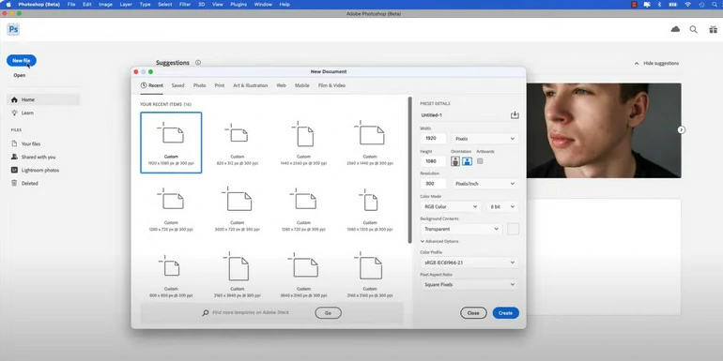
Task: Switch to the Saved tab
Action: tap(178, 85)
